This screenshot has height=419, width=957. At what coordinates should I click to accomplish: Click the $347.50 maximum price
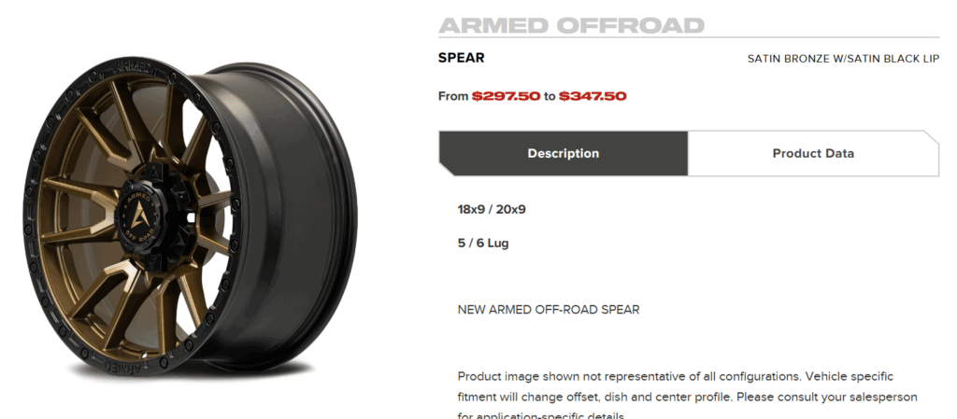point(593,96)
